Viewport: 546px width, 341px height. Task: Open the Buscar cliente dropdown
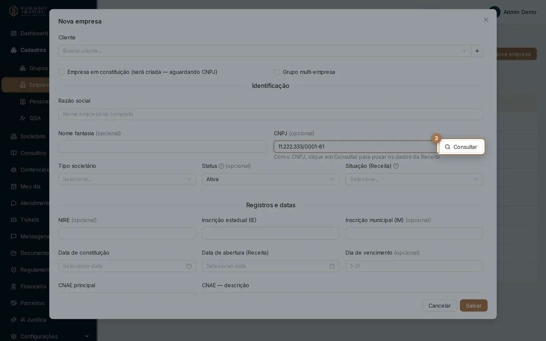(265, 51)
